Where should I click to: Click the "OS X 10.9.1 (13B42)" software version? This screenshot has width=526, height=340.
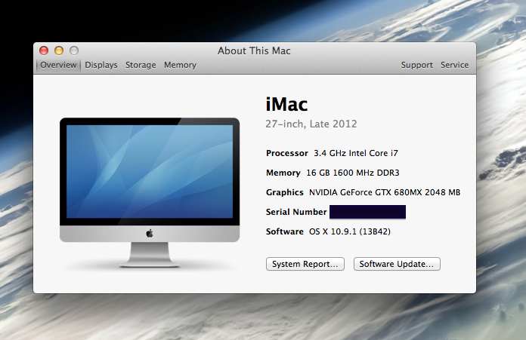pos(350,231)
